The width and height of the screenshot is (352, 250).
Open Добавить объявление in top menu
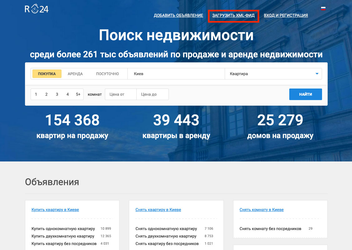point(178,15)
